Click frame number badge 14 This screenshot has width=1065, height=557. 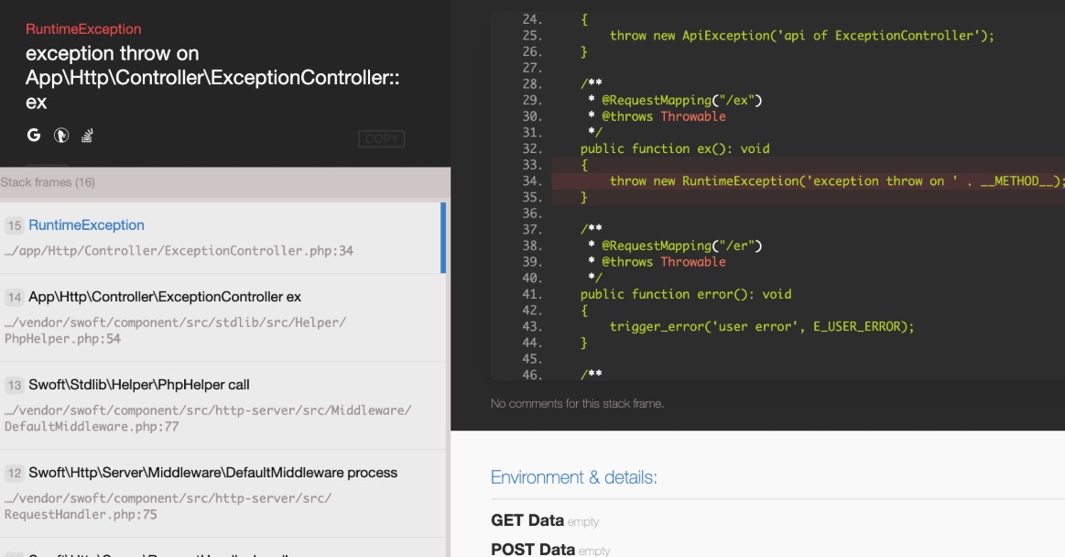coord(15,297)
